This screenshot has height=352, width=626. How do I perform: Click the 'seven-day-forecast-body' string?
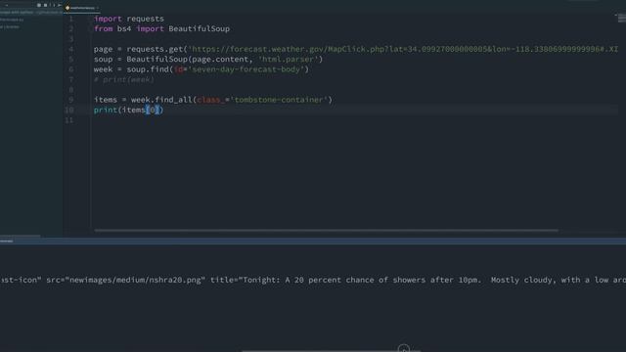click(x=246, y=69)
